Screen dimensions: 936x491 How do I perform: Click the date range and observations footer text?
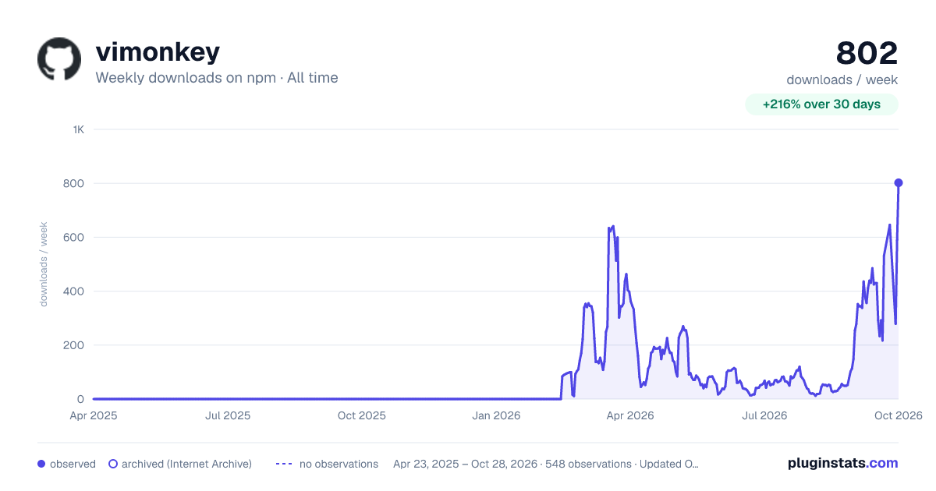pyautogui.click(x=546, y=464)
